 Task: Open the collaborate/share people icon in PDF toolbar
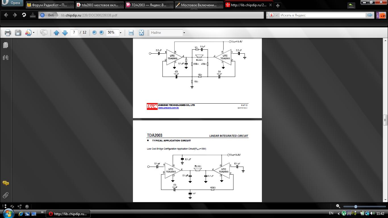coord(28,33)
